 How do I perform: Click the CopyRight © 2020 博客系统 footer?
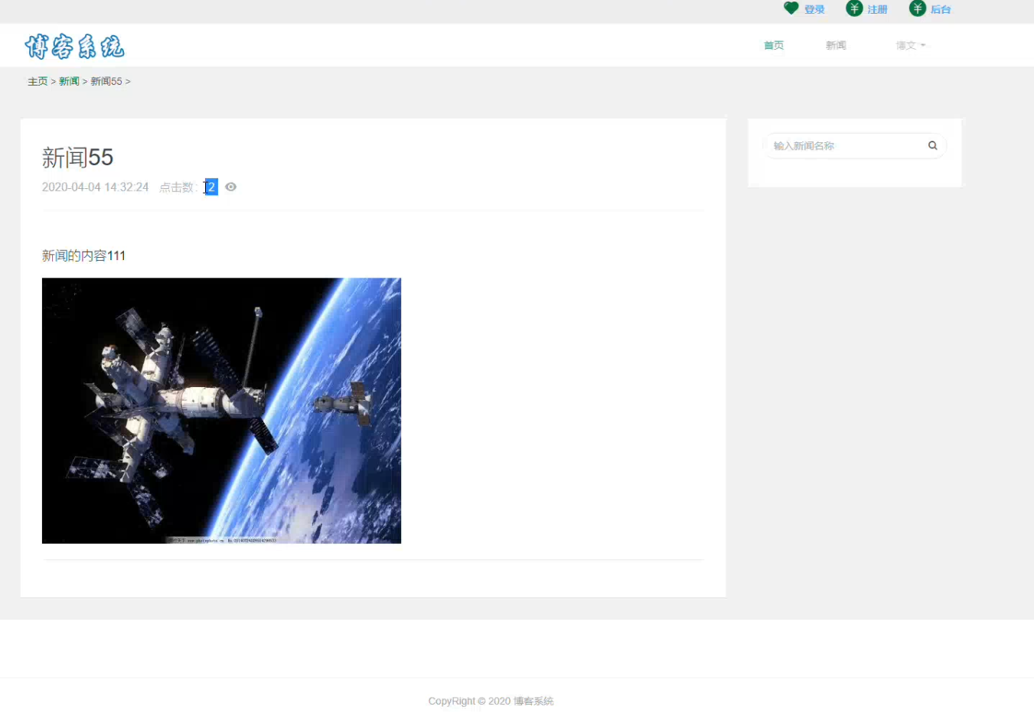coord(491,701)
